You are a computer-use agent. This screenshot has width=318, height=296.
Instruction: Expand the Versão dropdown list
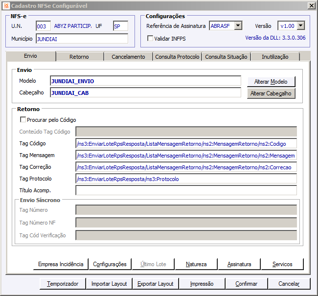(301, 26)
